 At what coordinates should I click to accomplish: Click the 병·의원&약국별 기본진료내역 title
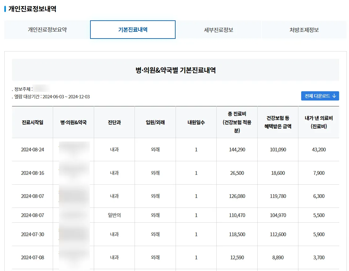[175, 70]
